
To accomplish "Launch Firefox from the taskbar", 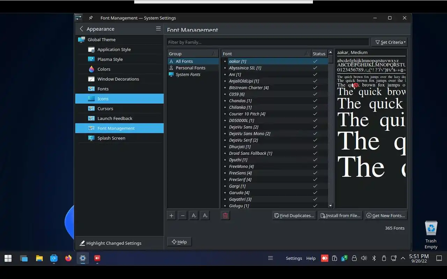I will click(x=68, y=258).
